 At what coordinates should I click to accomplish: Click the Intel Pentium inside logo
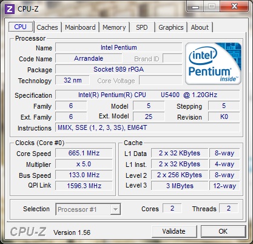(x=213, y=64)
